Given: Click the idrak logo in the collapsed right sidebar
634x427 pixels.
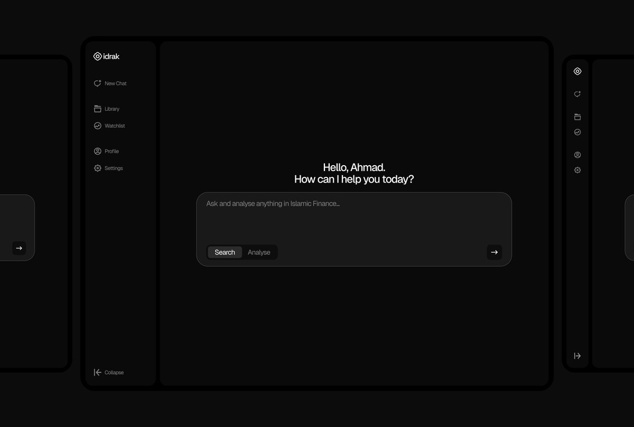Looking at the screenshot, I should click(577, 71).
